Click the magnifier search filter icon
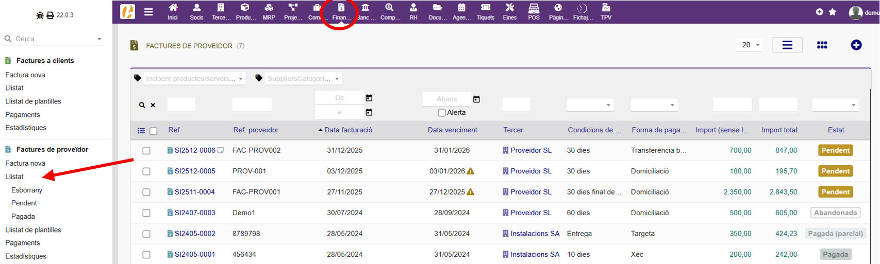Viewport: 880px width, 264px height. click(142, 105)
